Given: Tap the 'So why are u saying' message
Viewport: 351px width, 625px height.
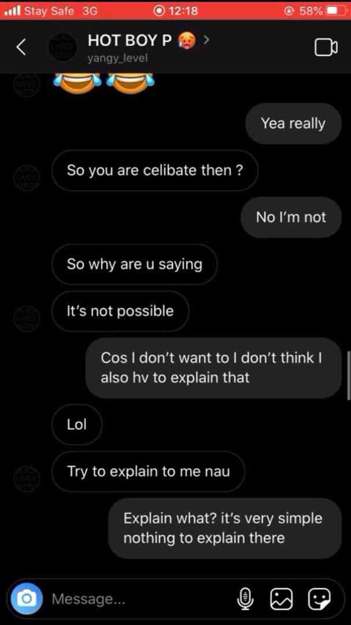Looking at the screenshot, I should 135,264.
